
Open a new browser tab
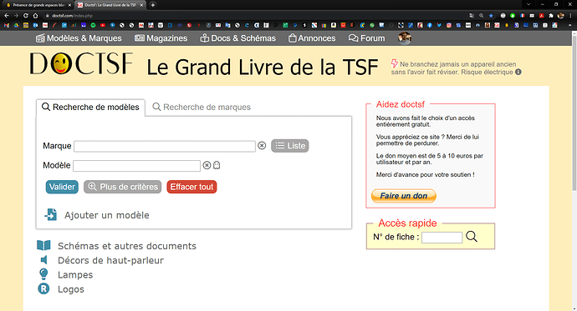153,5
